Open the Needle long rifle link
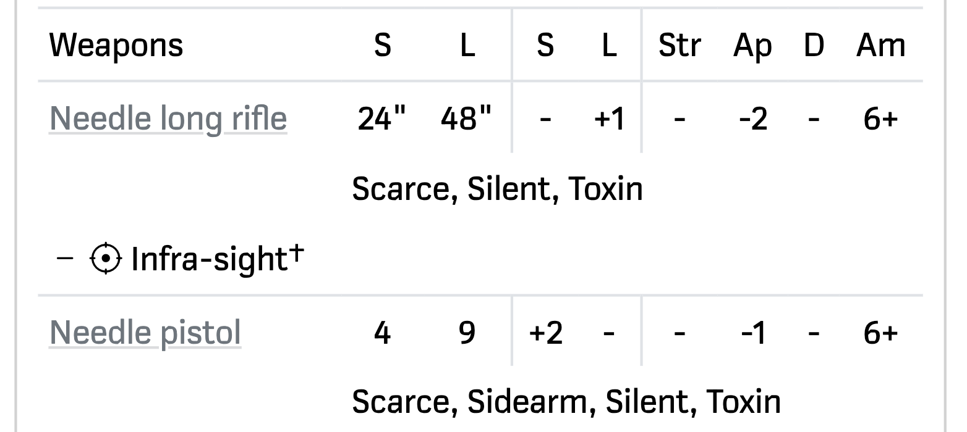 [168, 118]
